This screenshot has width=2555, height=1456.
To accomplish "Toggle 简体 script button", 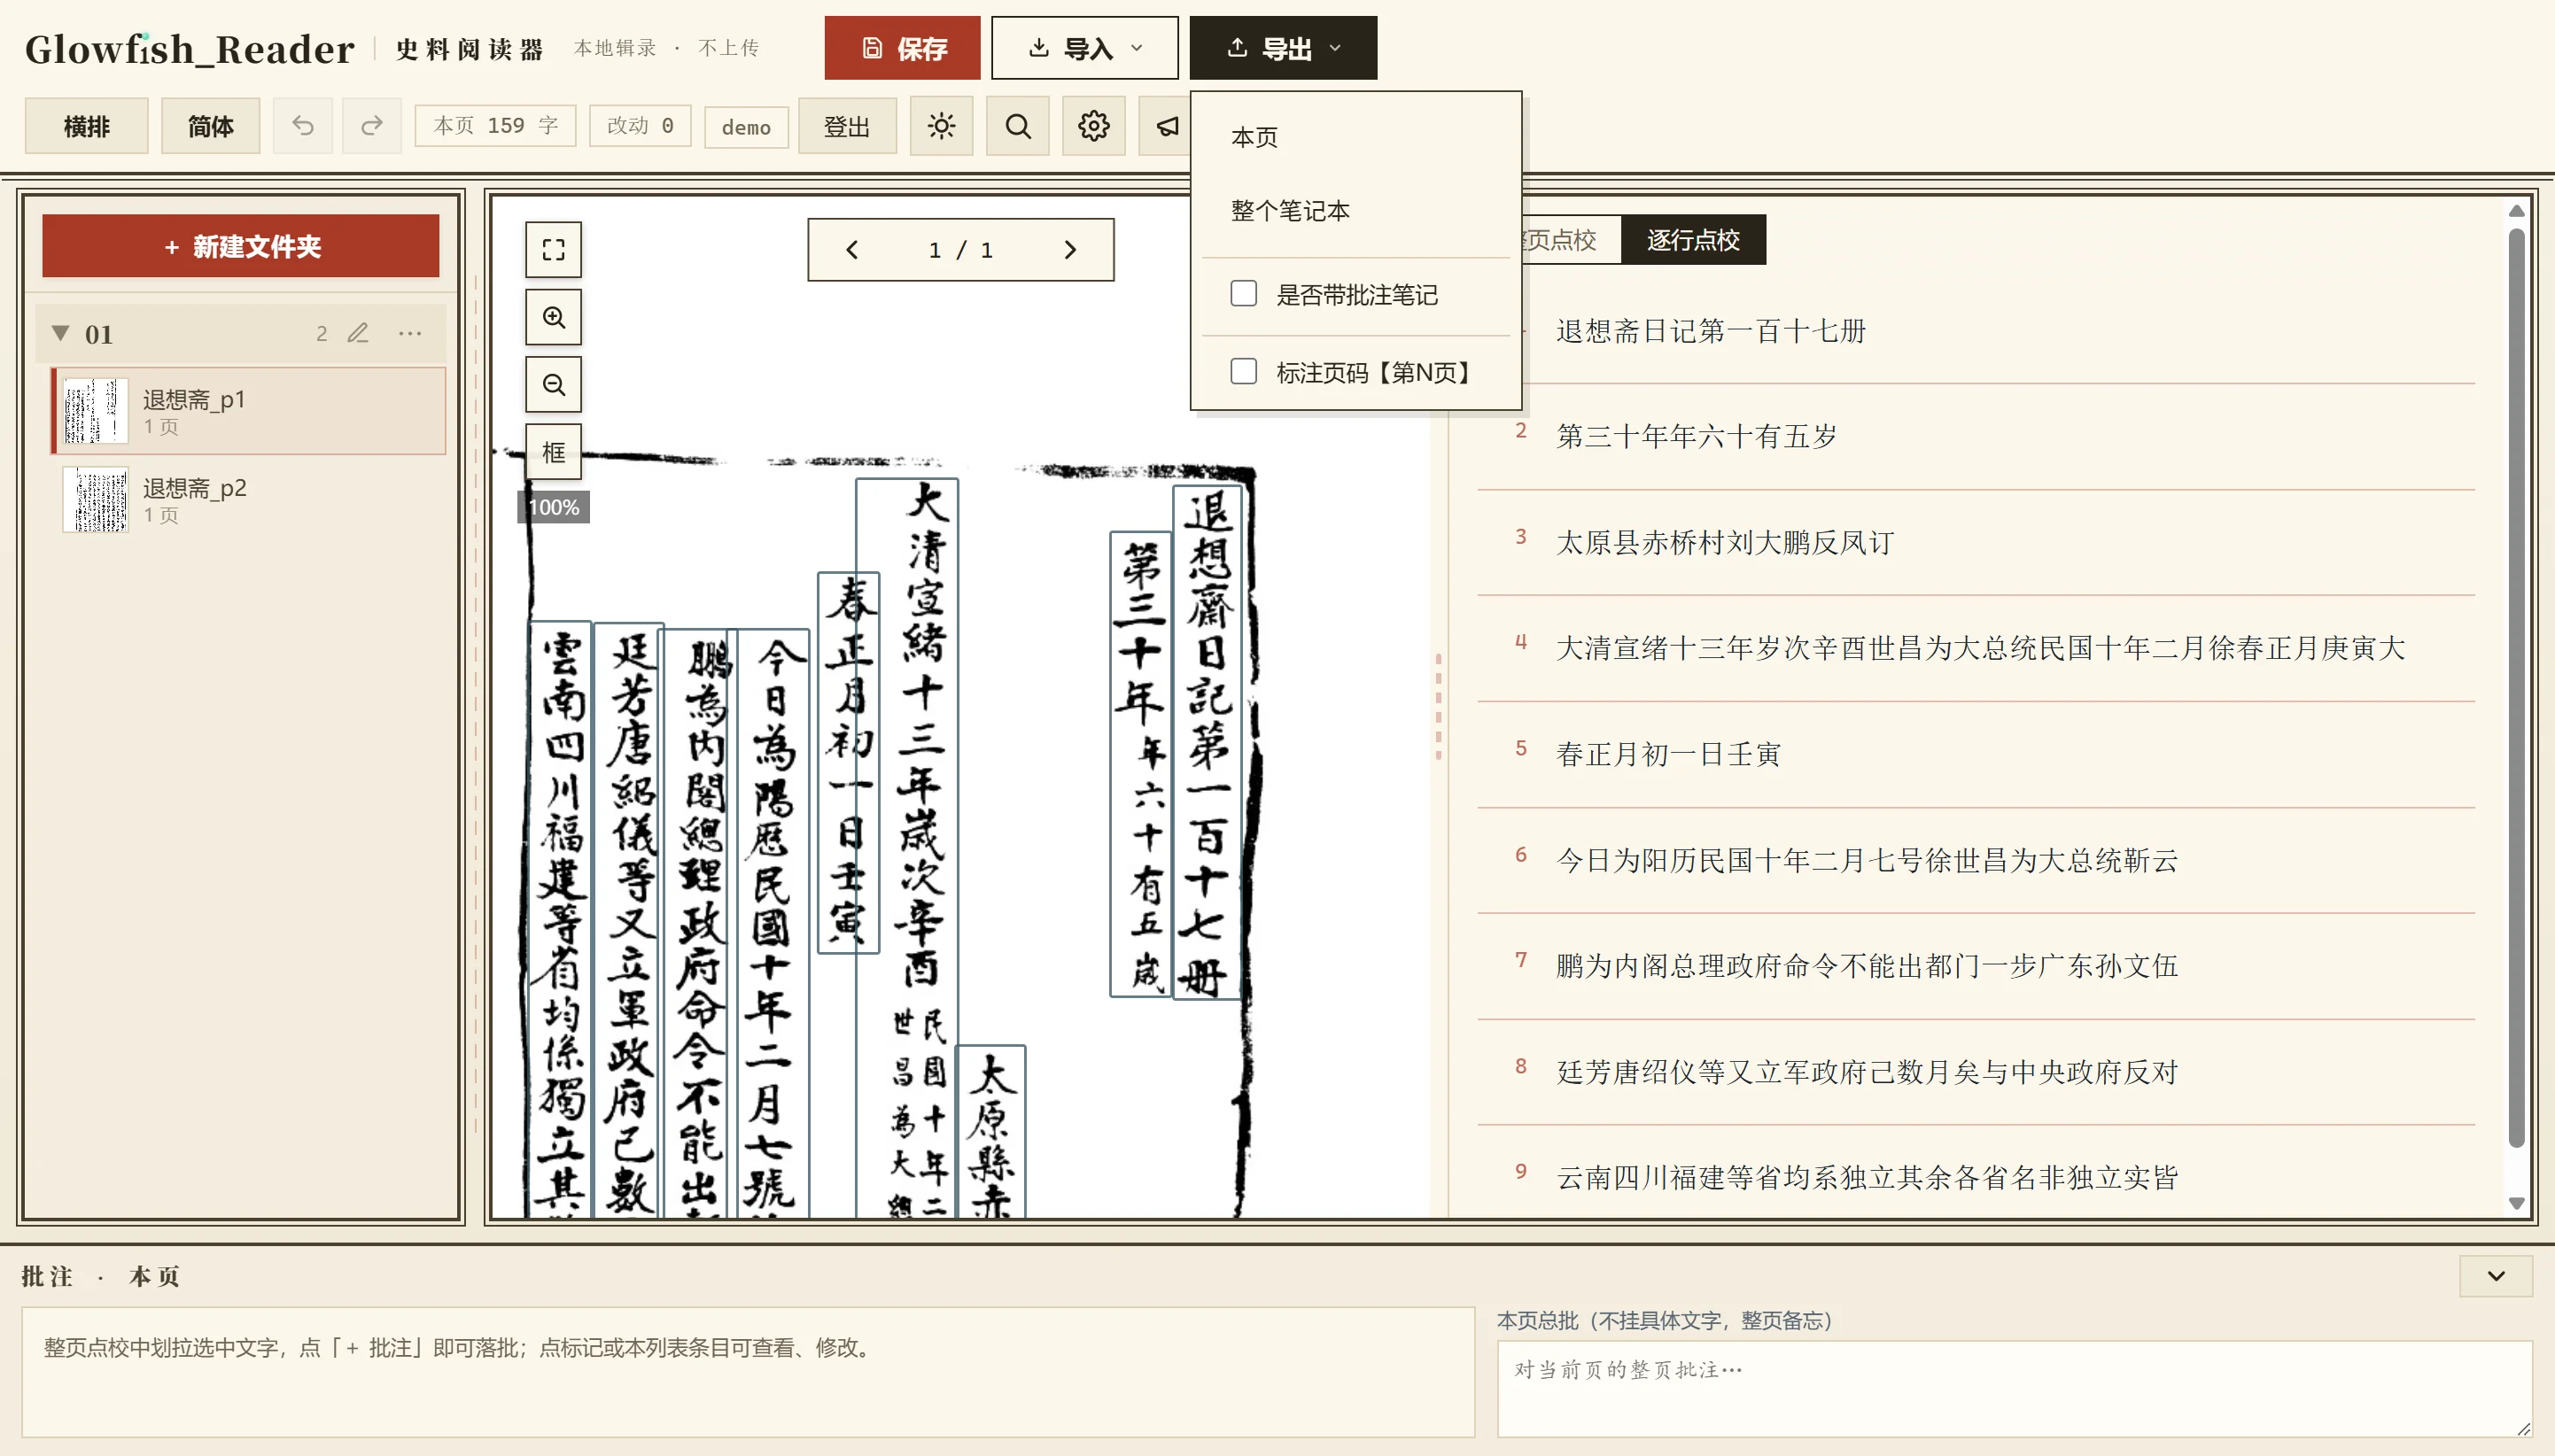I will click(210, 126).
